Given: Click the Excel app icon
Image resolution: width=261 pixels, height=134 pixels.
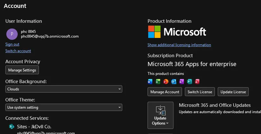Looking at the screenshot, I should click(x=158, y=82).
